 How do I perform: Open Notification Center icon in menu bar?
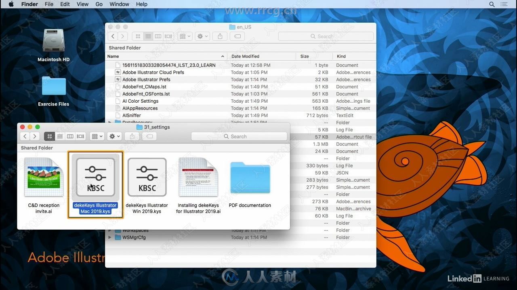pos(504,4)
